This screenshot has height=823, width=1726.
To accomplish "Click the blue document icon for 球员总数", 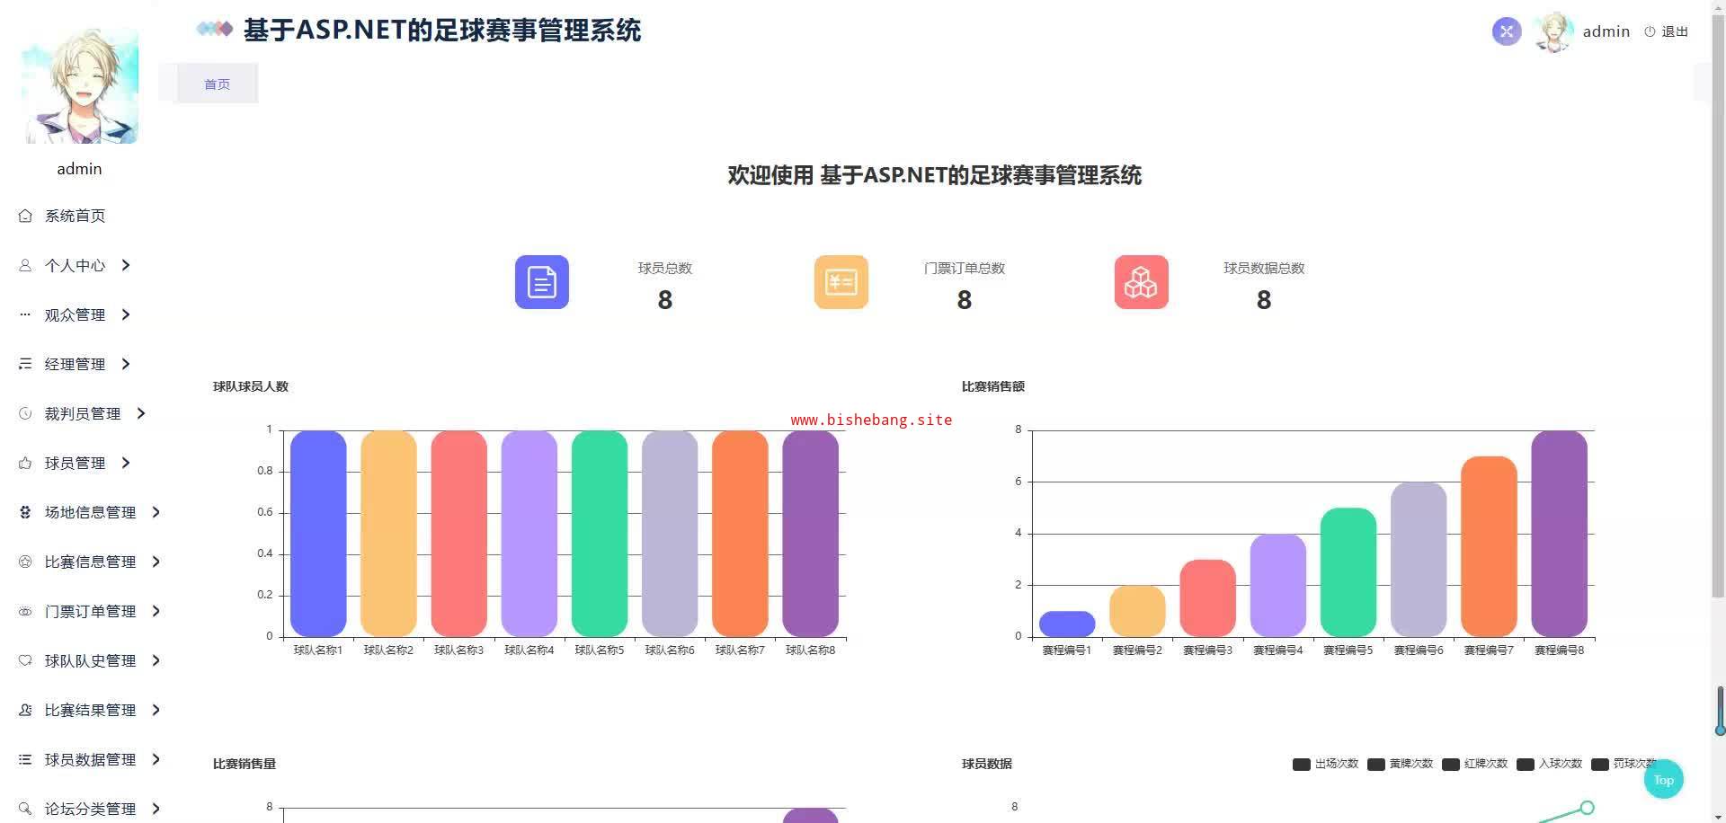I will point(542,282).
